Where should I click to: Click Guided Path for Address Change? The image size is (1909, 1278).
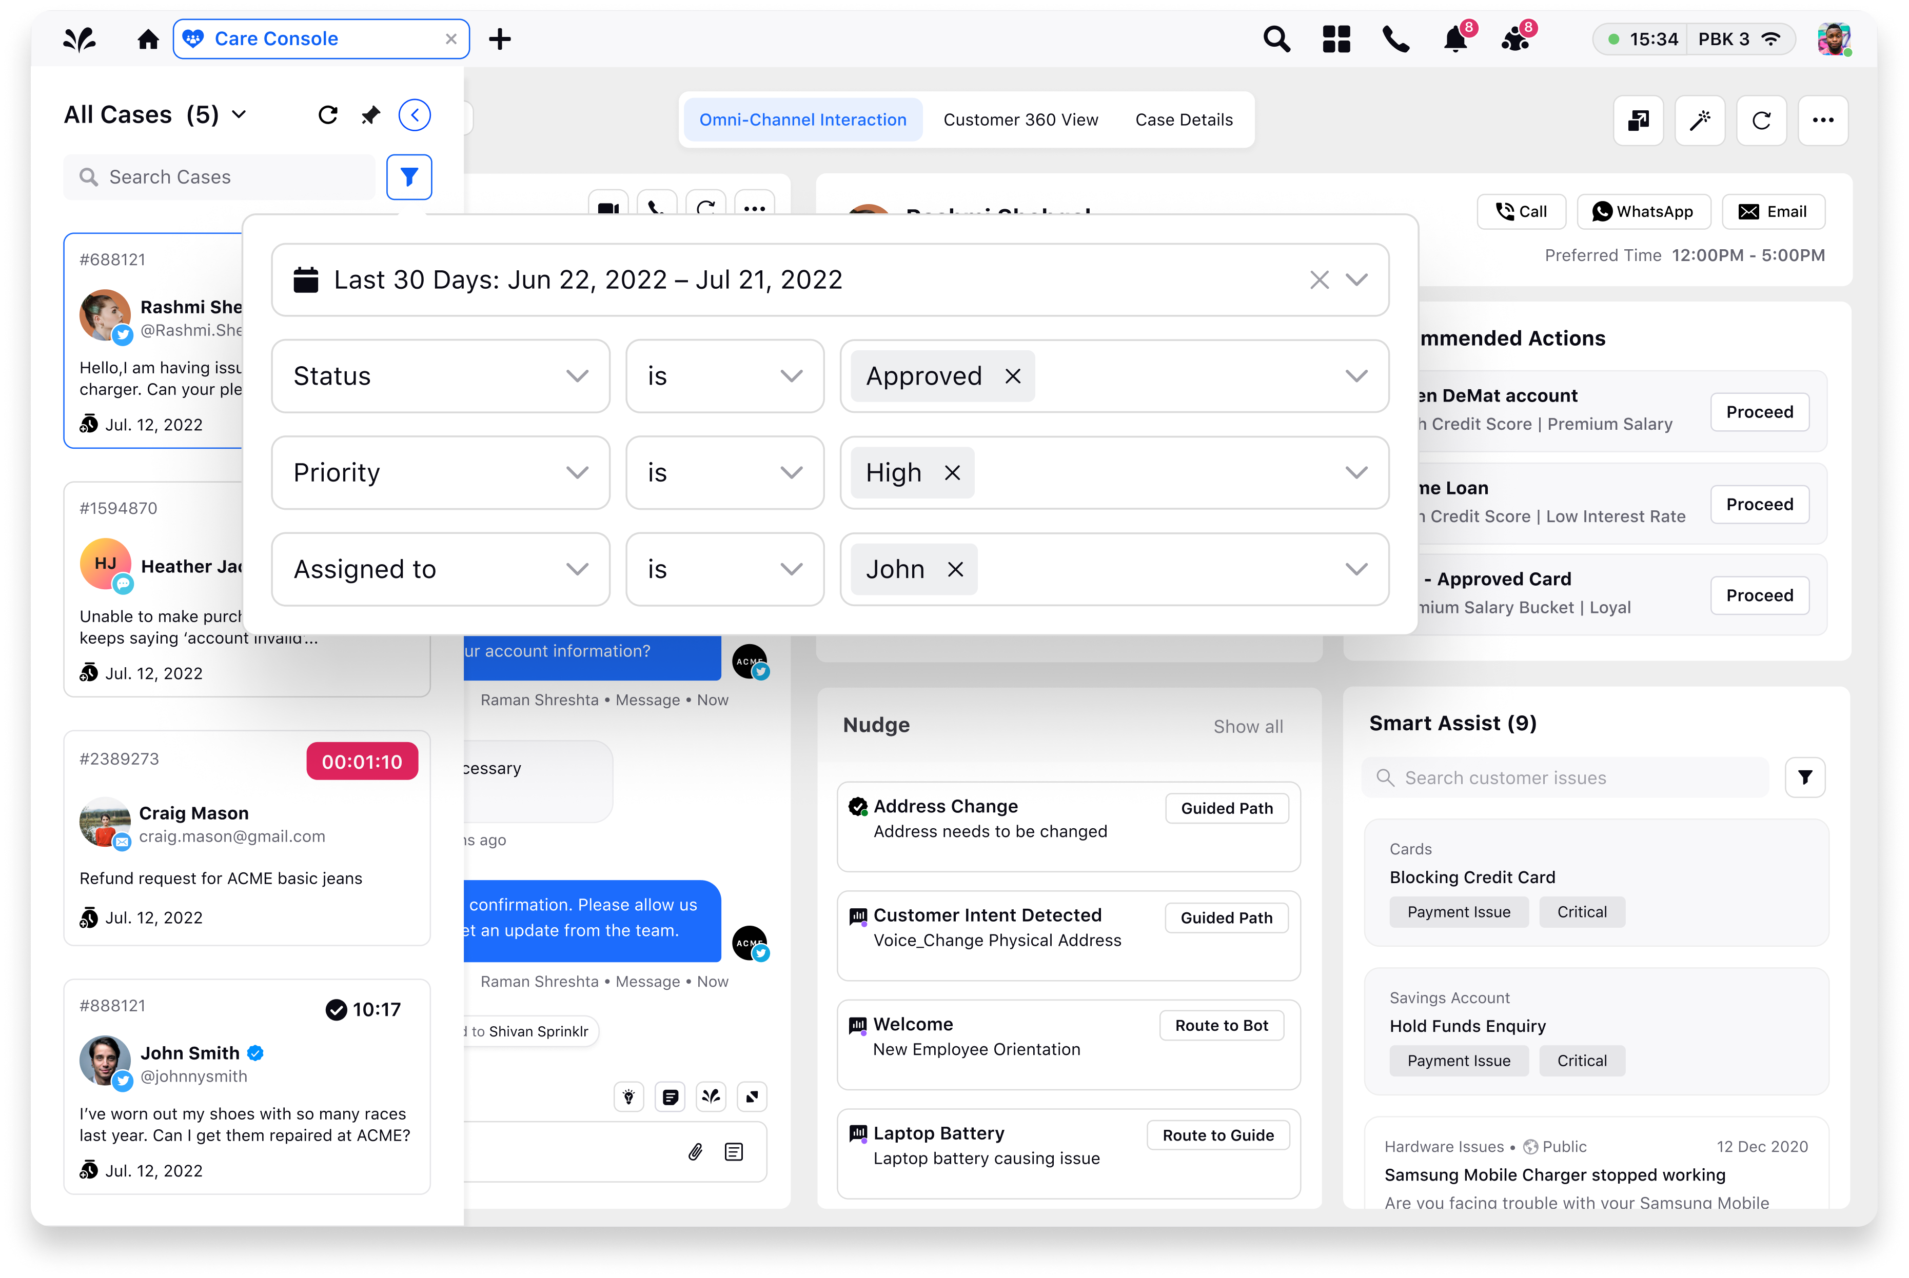point(1226,808)
